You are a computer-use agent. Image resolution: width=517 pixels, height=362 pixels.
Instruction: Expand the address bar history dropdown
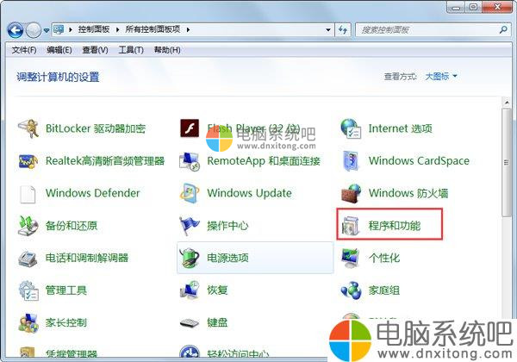click(x=328, y=29)
